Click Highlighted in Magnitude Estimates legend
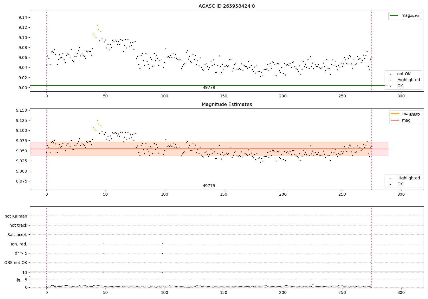This screenshot has height=299, width=428. [405, 178]
